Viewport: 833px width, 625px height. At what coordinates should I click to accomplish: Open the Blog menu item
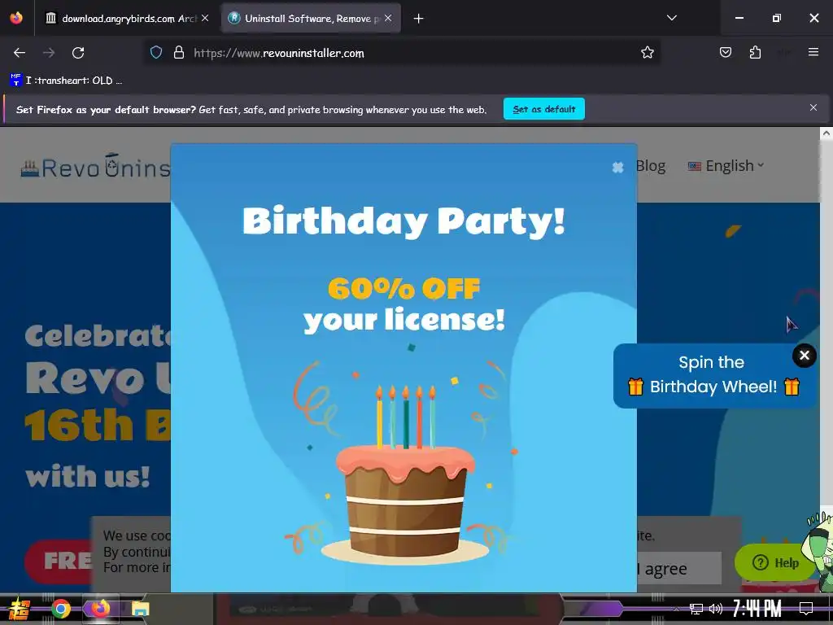click(651, 166)
